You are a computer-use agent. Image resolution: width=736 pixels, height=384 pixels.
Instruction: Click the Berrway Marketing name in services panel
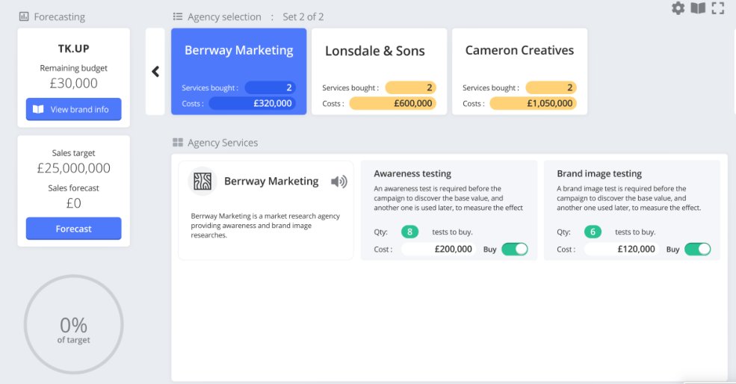coord(271,182)
